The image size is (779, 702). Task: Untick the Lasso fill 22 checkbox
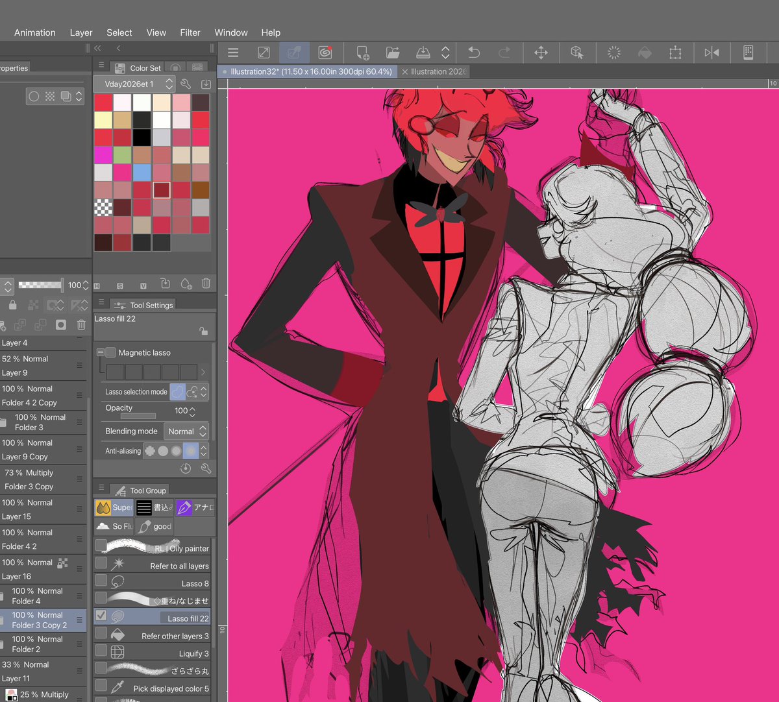[101, 615]
